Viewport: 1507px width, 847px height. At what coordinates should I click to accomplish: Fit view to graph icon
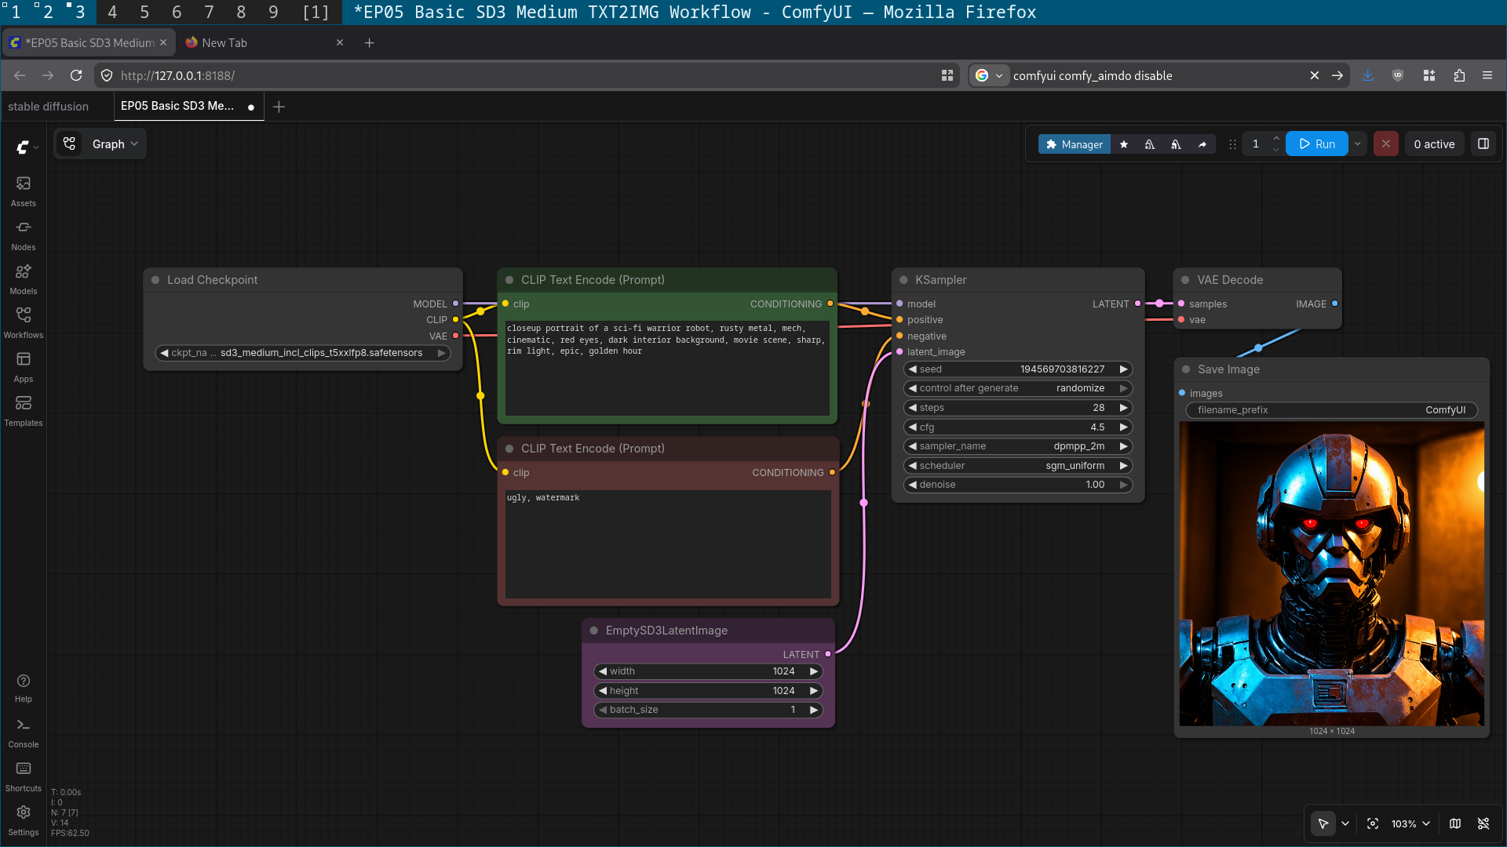(1373, 823)
